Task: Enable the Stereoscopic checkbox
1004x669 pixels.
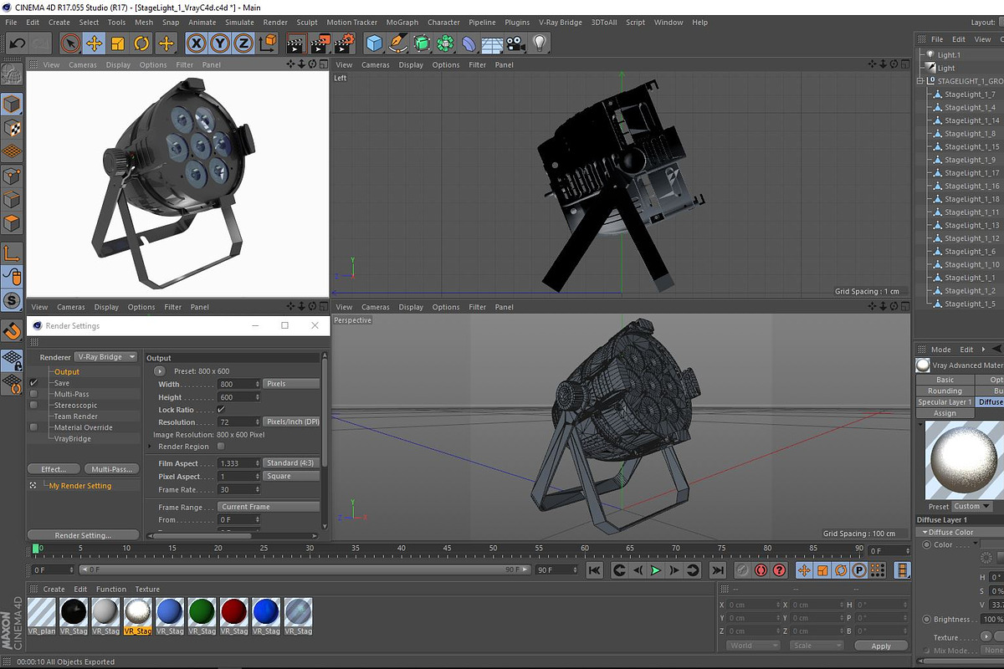Action: tap(34, 405)
